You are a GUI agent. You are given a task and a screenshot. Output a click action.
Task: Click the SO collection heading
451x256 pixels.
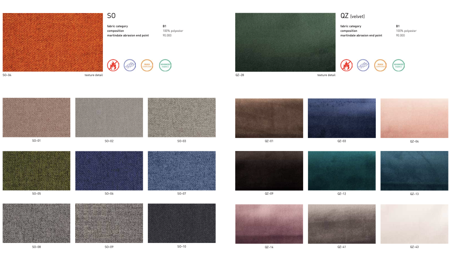point(111,16)
